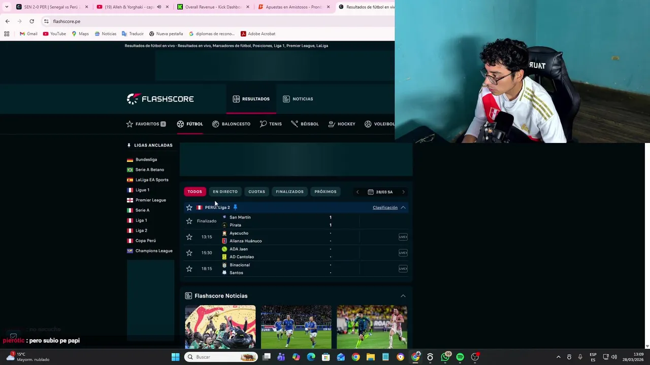Collapse the Perú Liga 2 section

[403, 207]
